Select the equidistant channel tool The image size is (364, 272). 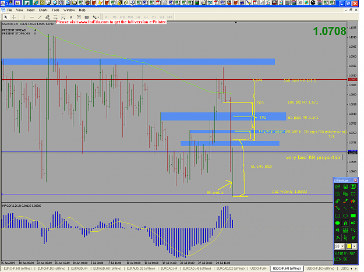coord(47,17)
